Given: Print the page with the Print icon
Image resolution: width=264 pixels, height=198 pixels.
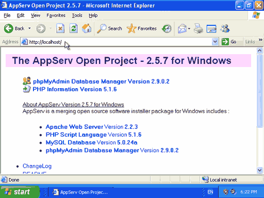Looking at the screenshot, I should (x=199, y=28).
